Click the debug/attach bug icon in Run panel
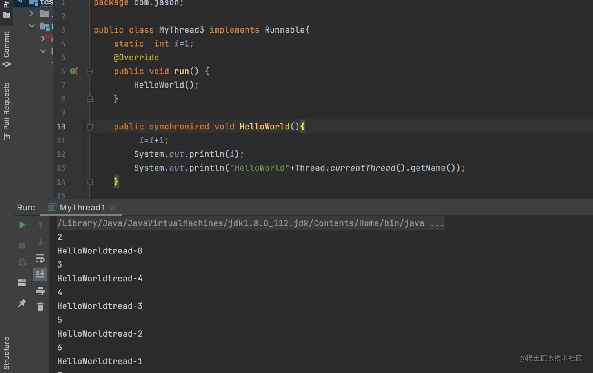 (22, 262)
